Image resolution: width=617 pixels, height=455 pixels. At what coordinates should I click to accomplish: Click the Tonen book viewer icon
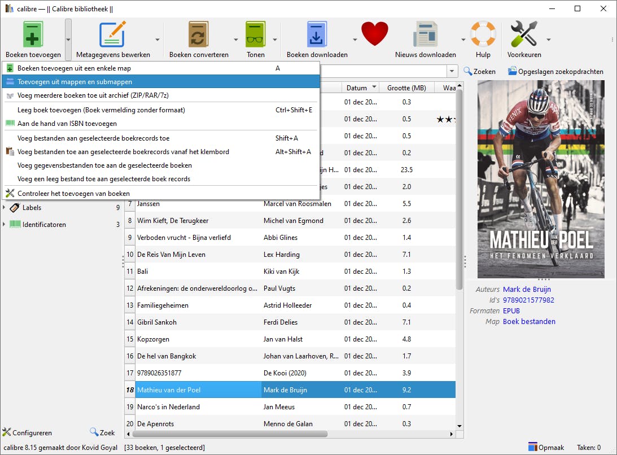pyautogui.click(x=255, y=34)
